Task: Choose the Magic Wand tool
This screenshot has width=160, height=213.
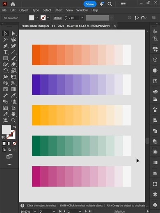Action: [5, 40]
